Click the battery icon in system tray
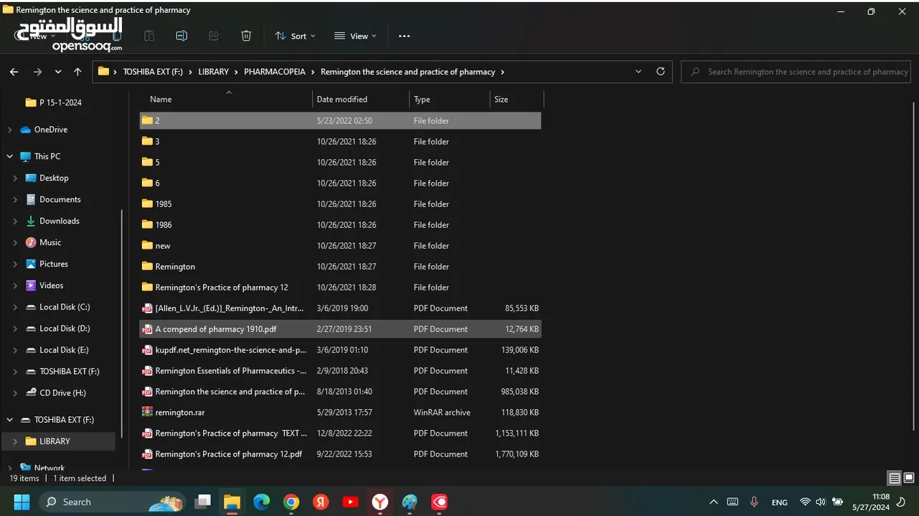Image resolution: width=919 pixels, height=516 pixels. (837, 502)
